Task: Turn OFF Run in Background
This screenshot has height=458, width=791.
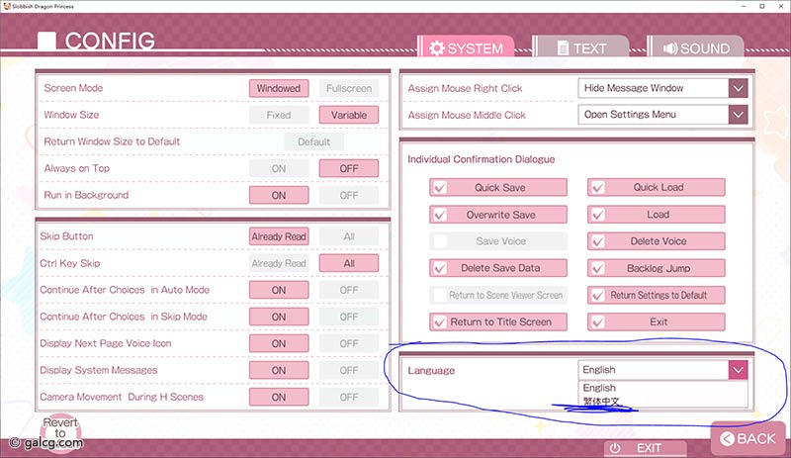Action: point(348,195)
